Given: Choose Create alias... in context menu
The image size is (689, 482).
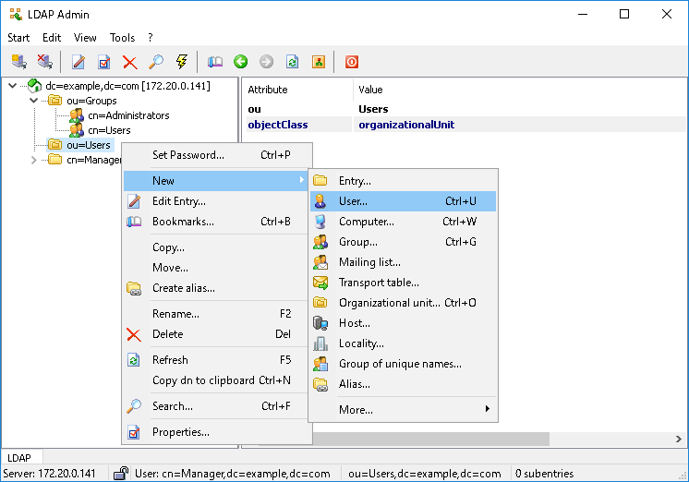Looking at the screenshot, I should point(217,288).
